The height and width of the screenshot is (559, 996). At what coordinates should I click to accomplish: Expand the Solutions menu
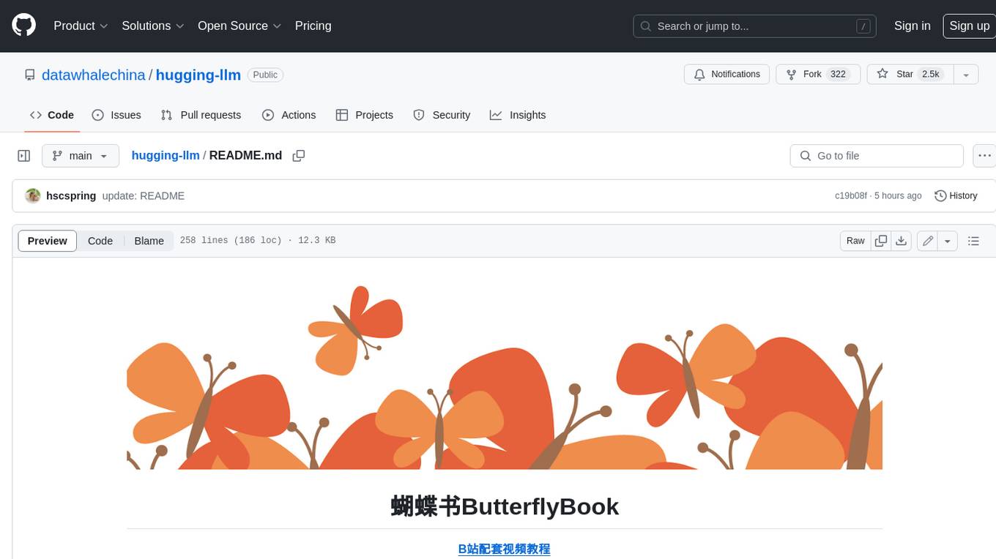[x=153, y=26]
